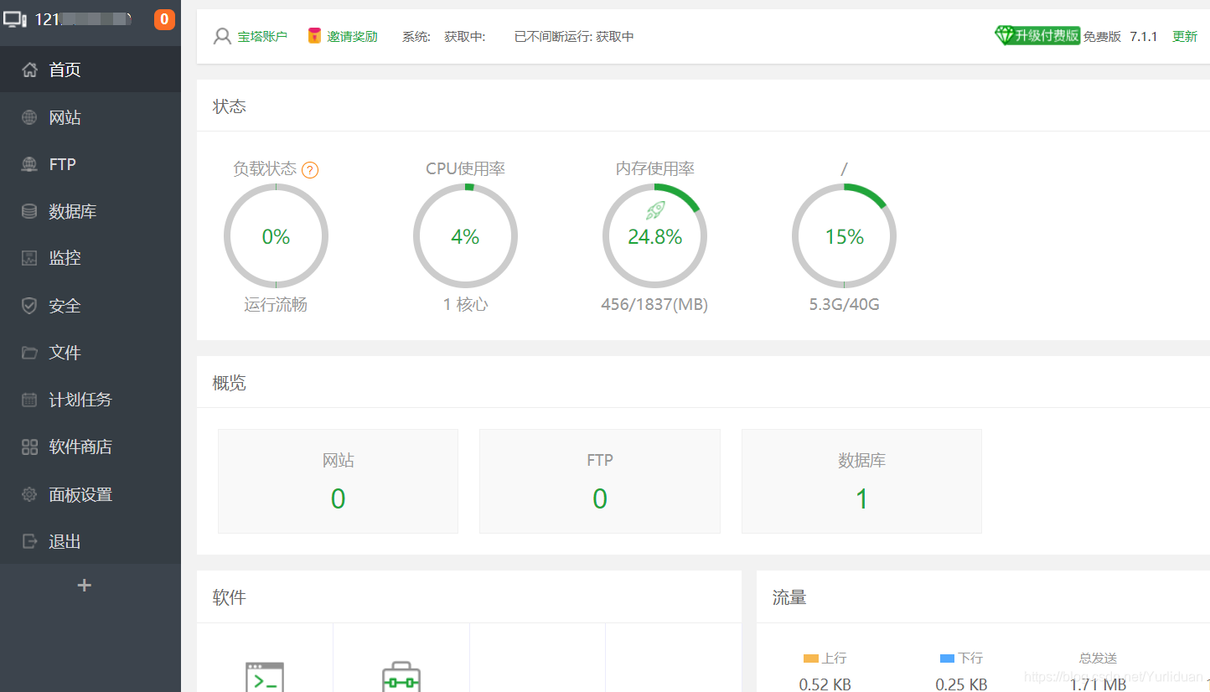Click the terminal icon in 软件 panel
1210x692 pixels.
(265, 677)
